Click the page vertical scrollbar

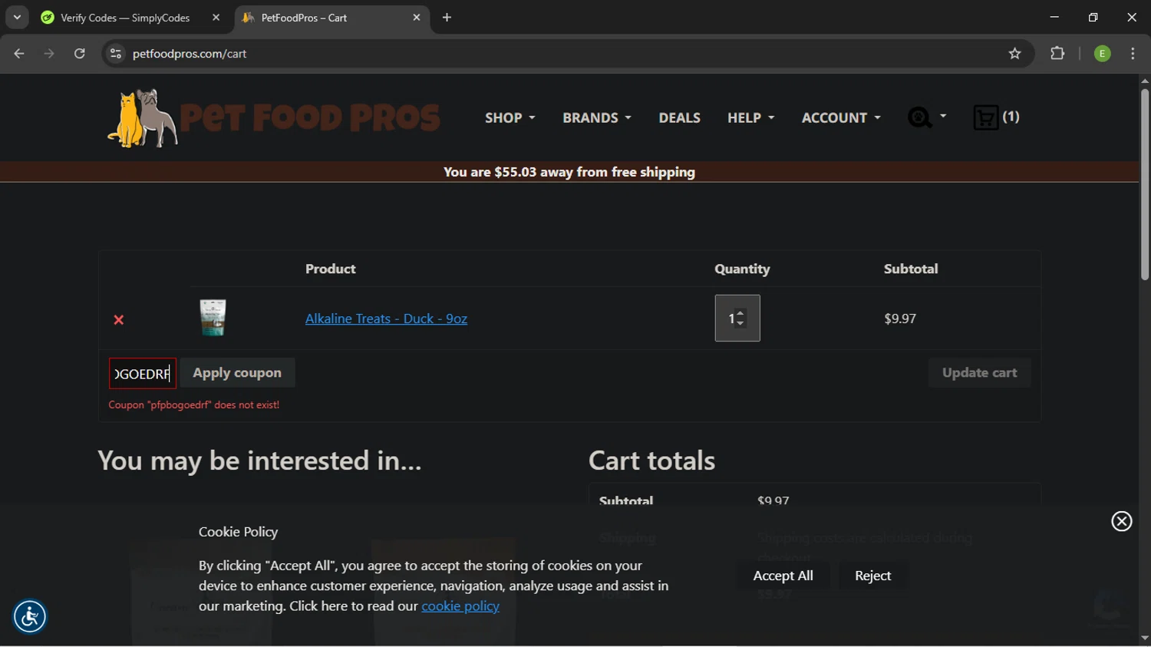click(1144, 184)
